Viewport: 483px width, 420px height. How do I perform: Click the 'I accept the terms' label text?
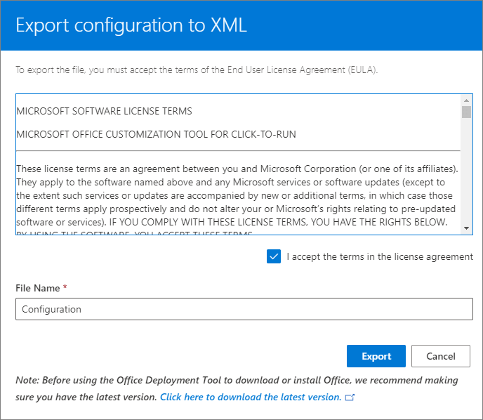pyautogui.click(x=380, y=256)
